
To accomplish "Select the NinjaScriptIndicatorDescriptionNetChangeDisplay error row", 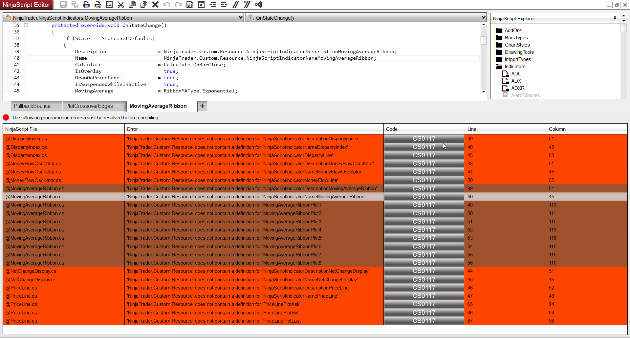I will pos(315,271).
